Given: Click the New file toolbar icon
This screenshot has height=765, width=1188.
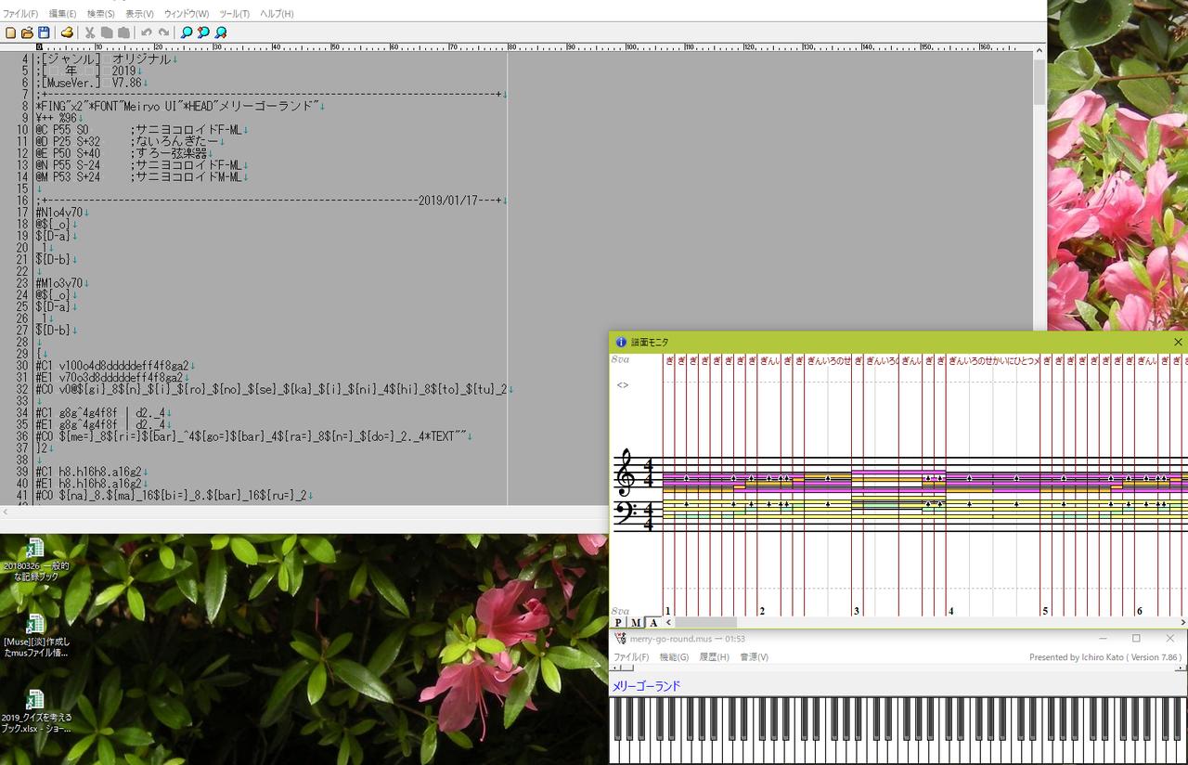Looking at the screenshot, I should [10, 32].
